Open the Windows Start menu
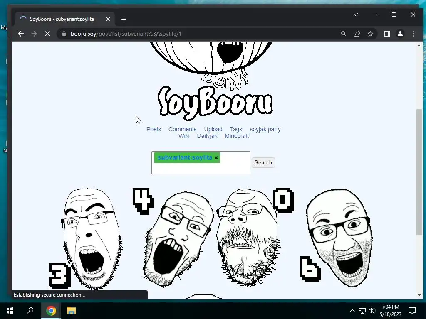This screenshot has height=319, width=426. [x=10, y=311]
